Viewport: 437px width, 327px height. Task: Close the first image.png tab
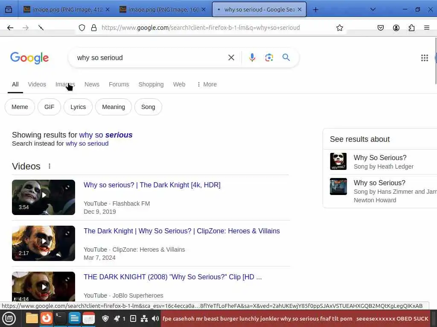108,9
